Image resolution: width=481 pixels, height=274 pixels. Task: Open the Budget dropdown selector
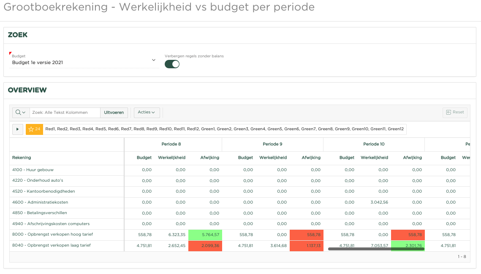coord(84,62)
